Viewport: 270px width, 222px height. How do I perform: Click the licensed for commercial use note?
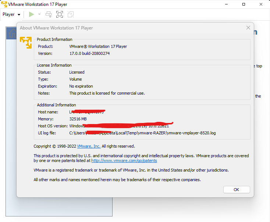coord(107,93)
